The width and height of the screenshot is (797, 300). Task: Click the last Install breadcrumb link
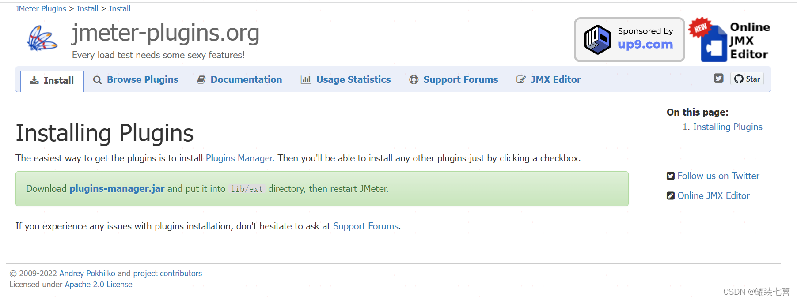point(120,9)
